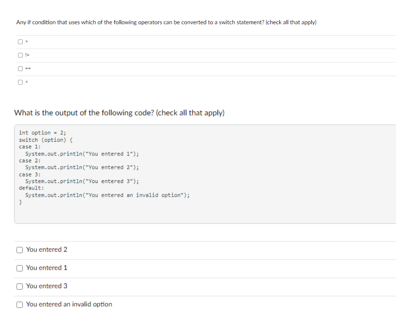Click the "What is the output" question heading
419x313 pixels.
pos(119,113)
